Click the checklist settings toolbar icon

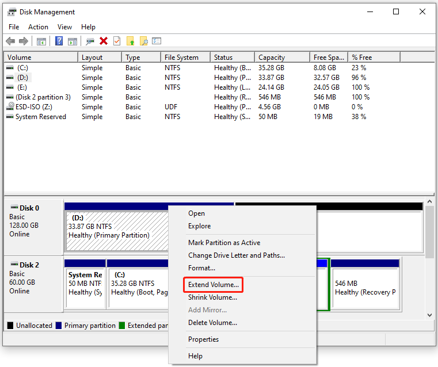pos(157,41)
